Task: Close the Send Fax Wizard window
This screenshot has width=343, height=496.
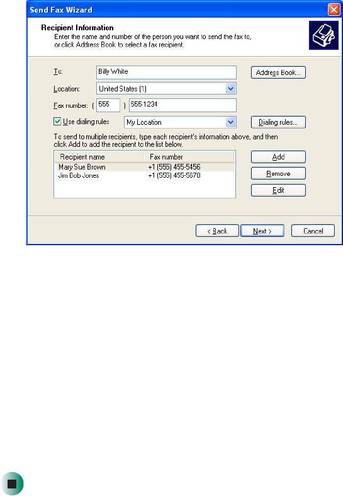Action: [334, 10]
